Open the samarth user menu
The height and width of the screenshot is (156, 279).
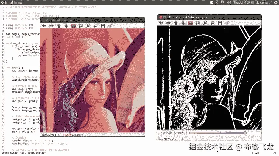coord(264,2)
